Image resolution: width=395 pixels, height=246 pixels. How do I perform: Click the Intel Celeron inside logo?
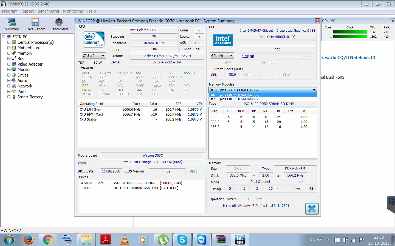click(94, 40)
